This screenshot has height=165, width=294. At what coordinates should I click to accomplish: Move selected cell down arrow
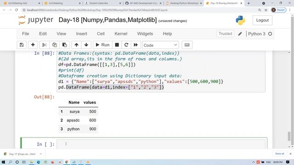tap(86, 45)
